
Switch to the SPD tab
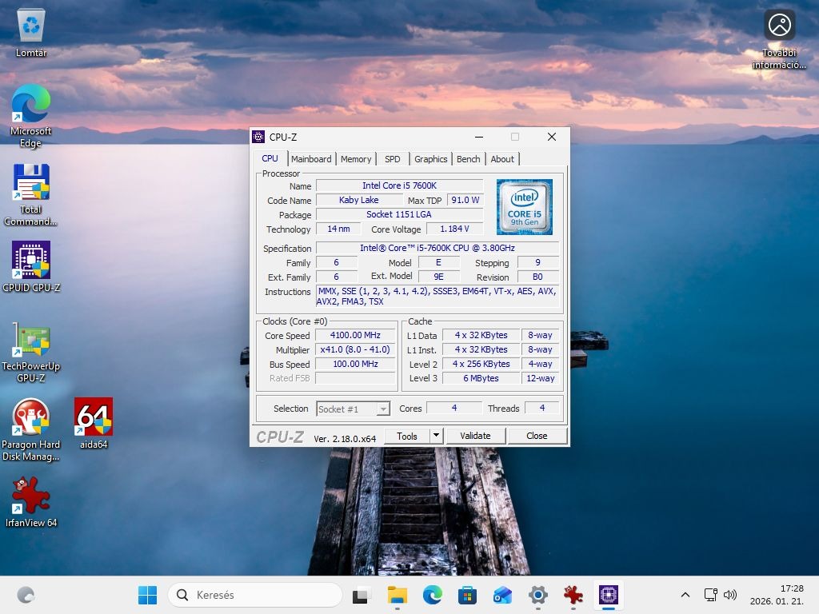[392, 159]
